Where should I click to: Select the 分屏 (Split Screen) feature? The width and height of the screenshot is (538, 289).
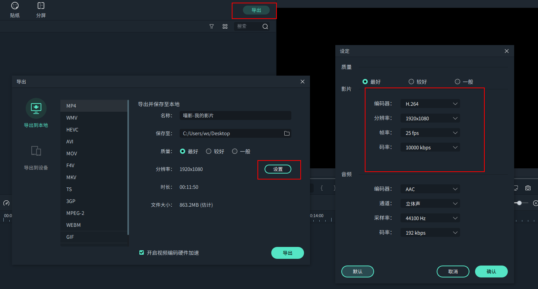point(40,10)
